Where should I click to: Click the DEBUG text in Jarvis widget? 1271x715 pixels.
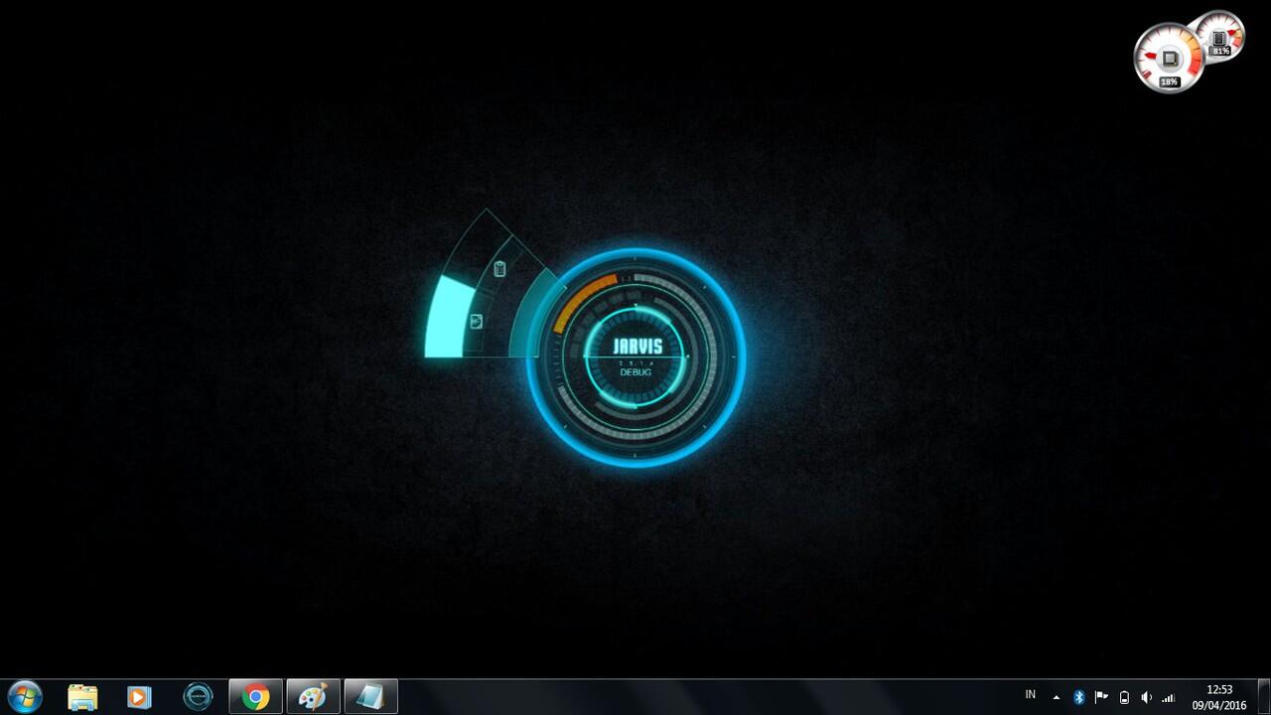[635, 372]
